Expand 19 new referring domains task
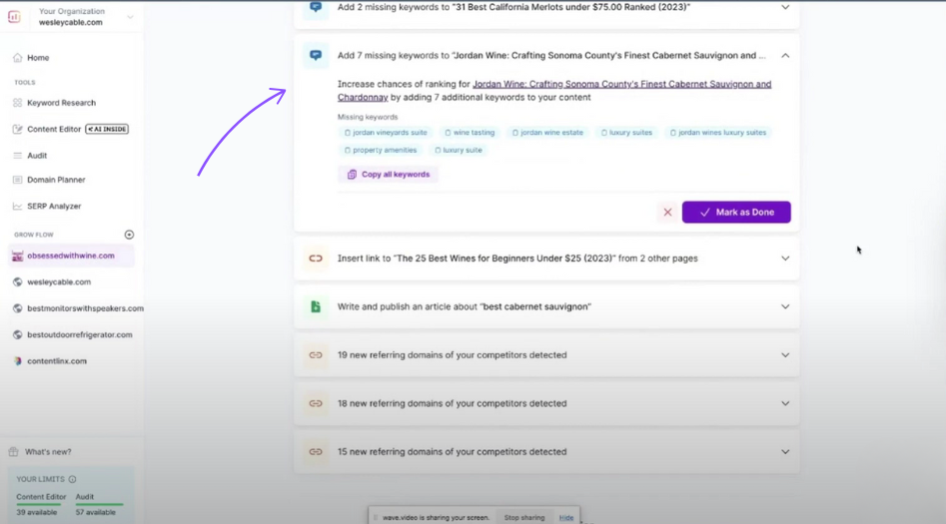Screen dimensions: 946x524 [x=785, y=355]
